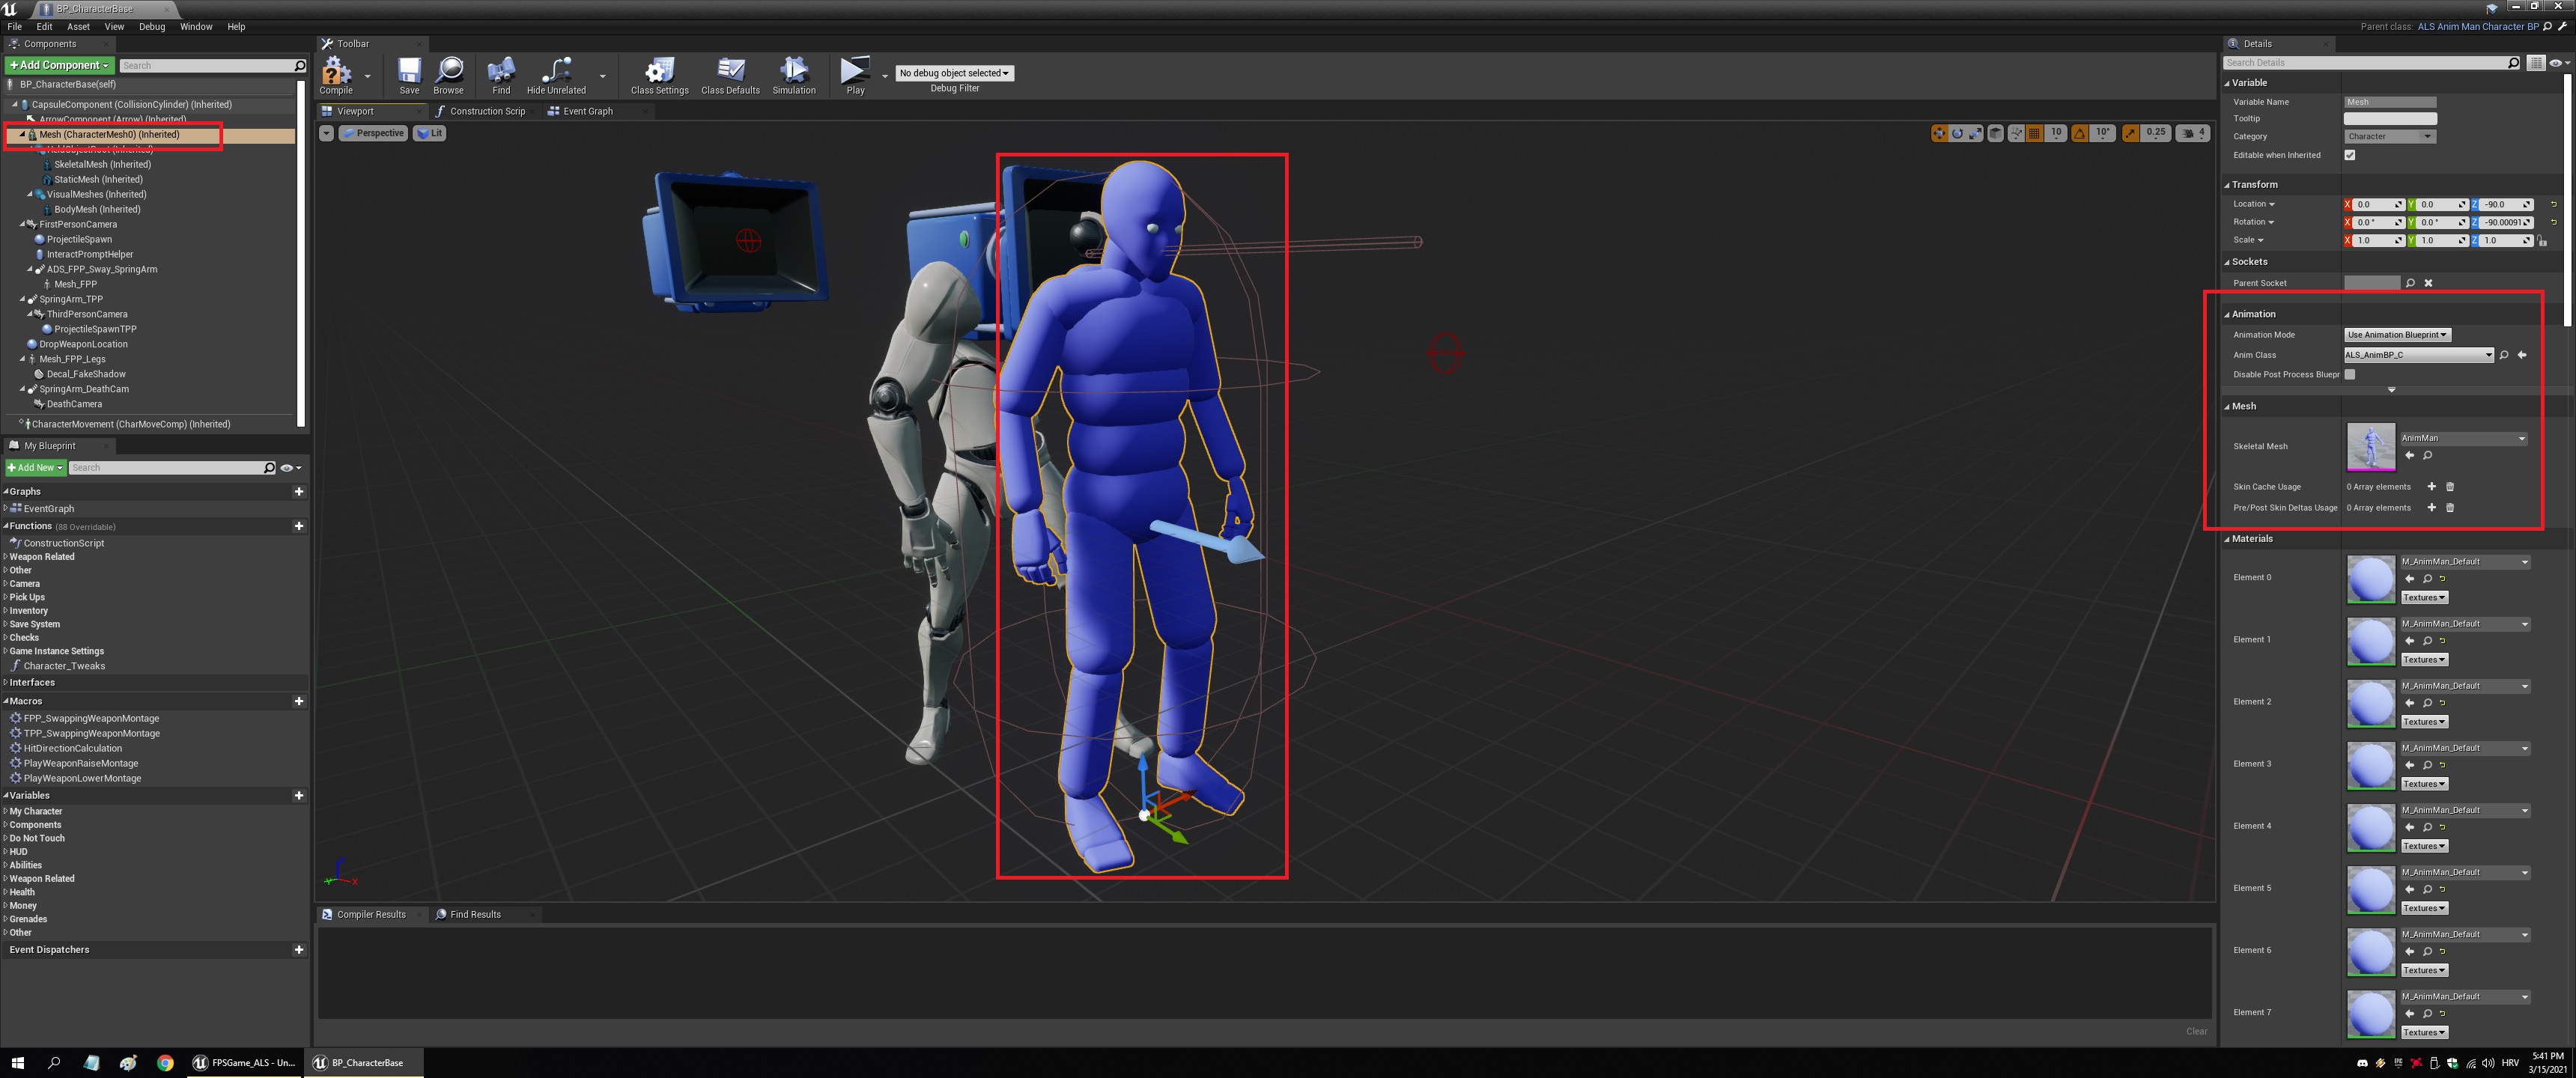This screenshot has height=1078, width=2576.
Task: Toggle Editable when Inherited checkbox
Action: [x=2350, y=155]
